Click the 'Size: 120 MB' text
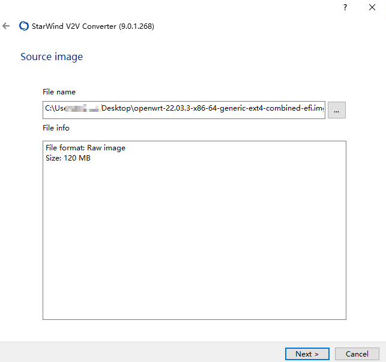The height and width of the screenshot is (362, 386). (68, 158)
